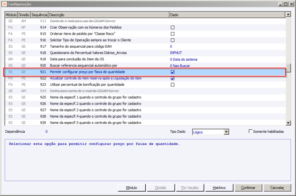
Task: Enable 'Solicitar Tipo de Operação sempre ao trocar o Cliente'
Action: pyautogui.click(x=172, y=40)
